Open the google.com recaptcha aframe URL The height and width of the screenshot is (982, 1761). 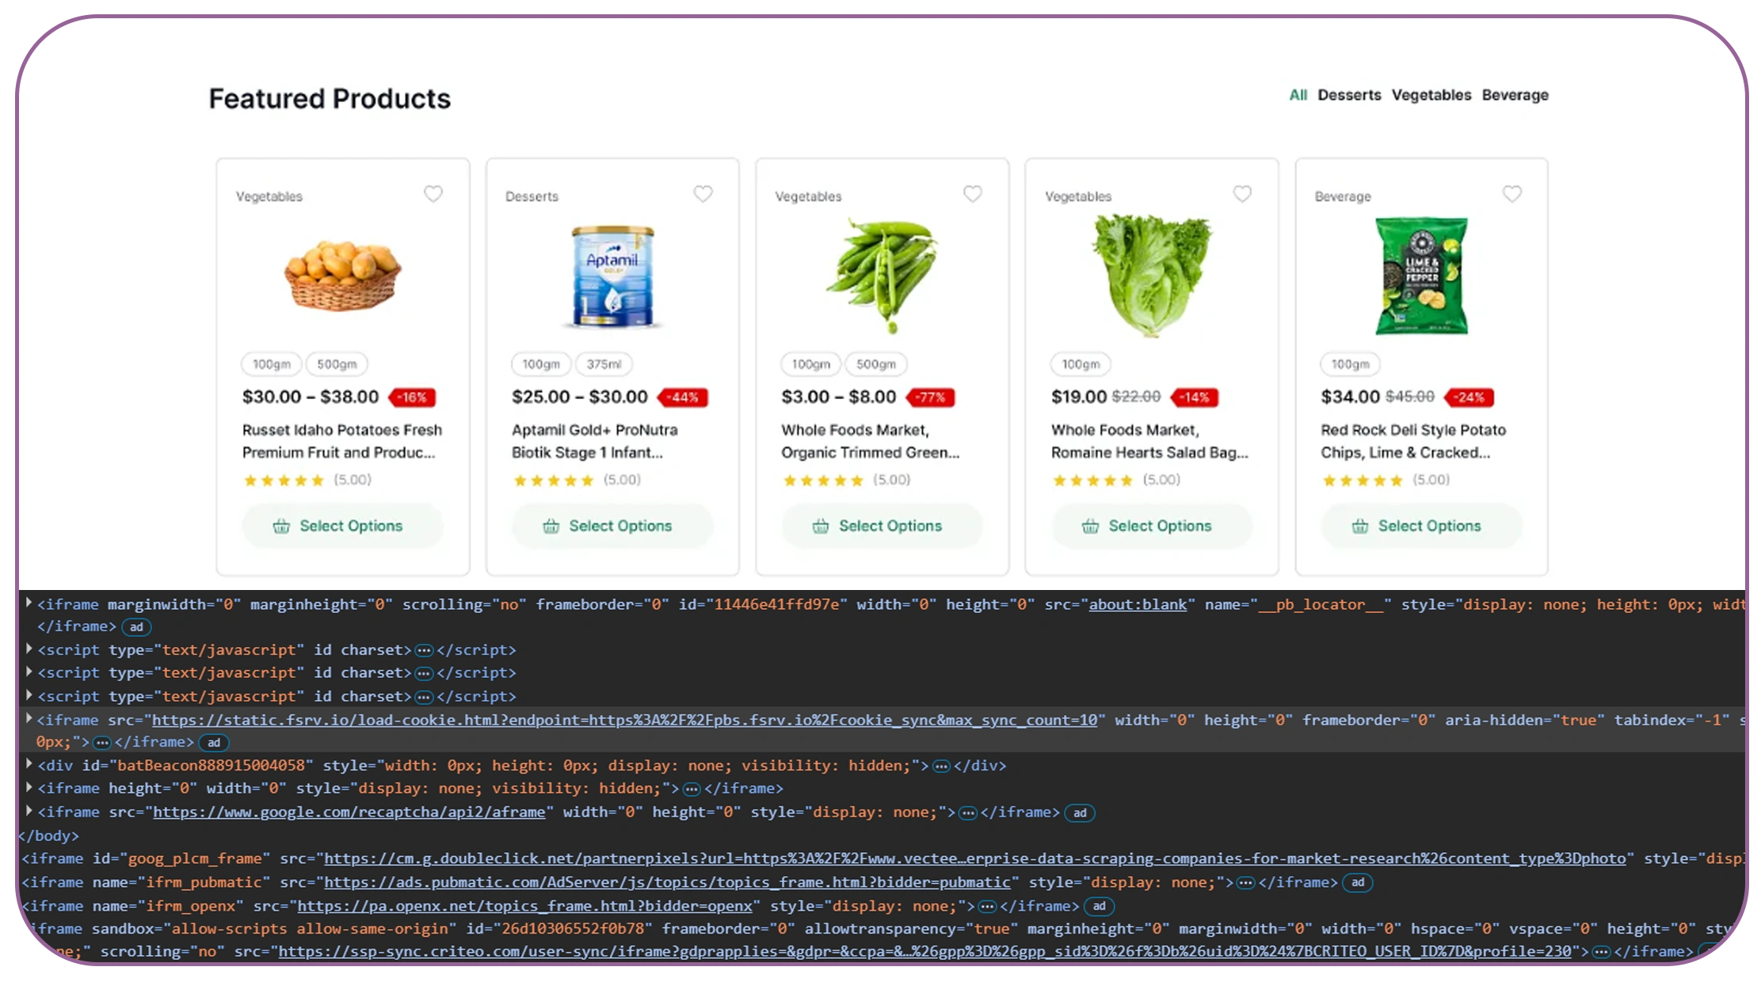(x=349, y=812)
